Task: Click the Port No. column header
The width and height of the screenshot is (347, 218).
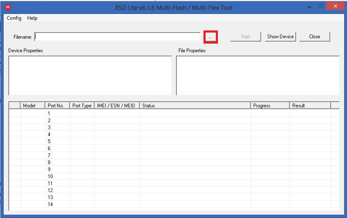Action: (58, 106)
